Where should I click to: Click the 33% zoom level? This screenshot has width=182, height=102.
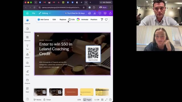[x=79, y=99]
